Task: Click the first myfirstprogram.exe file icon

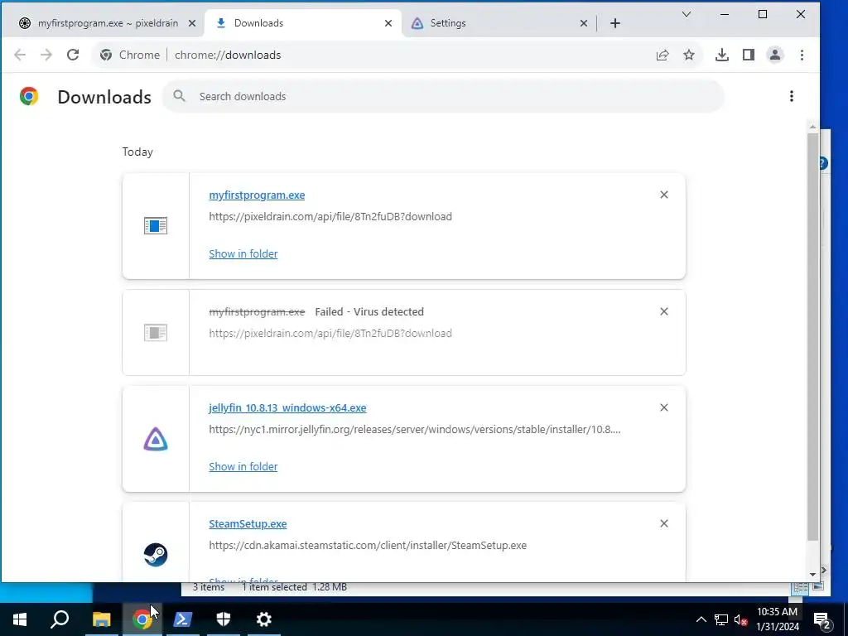Action: pos(156,225)
